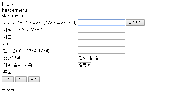
Task: Select the 이름 text field
Action: click(101, 37)
